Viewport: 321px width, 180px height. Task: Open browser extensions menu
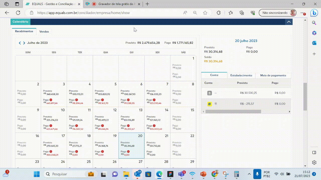click(x=218, y=13)
